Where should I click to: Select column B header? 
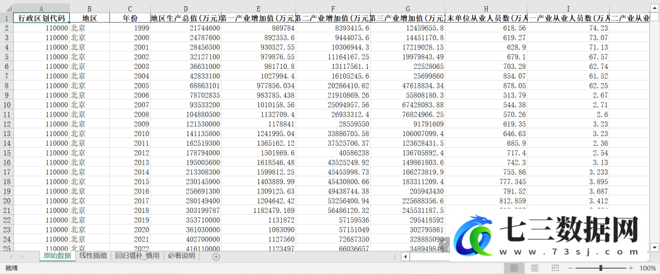89,9
